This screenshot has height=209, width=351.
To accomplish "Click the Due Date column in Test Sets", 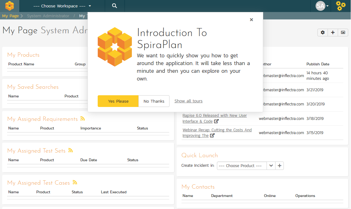I will (x=89, y=160).
